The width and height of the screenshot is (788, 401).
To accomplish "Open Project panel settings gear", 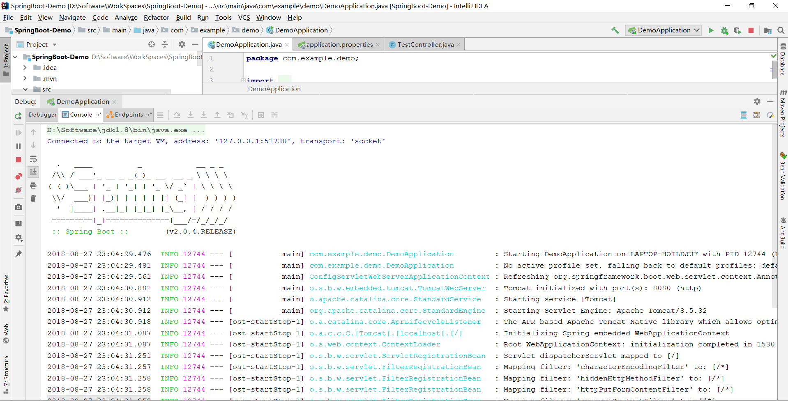I will 182,44.
